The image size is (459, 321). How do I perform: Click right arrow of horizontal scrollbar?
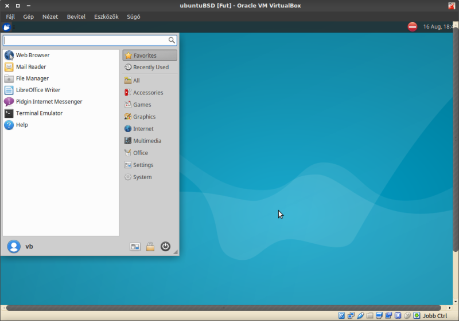(x=450, y=308)
